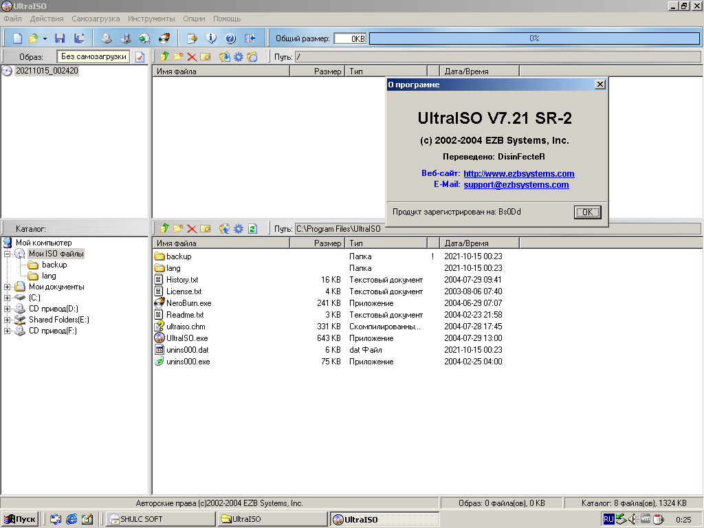The height and width of the screenshot is (528, 704).
Task: Click the burn CD image flame icon
Action: point(164,38)
